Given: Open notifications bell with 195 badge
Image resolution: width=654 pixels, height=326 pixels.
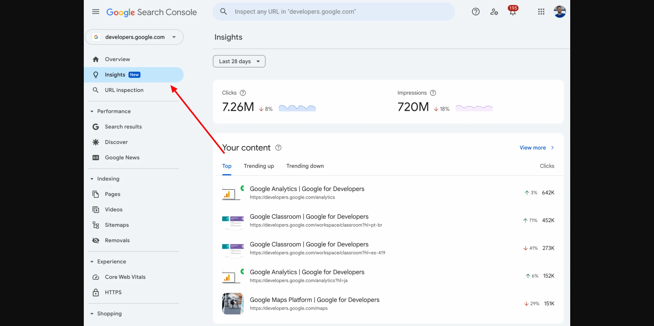Looking at the screenshot, I should (512, 10).
